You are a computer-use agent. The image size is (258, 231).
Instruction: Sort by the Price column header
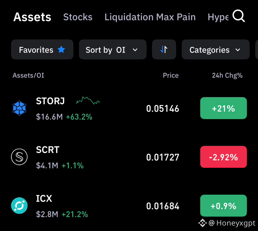pos(171,75)
